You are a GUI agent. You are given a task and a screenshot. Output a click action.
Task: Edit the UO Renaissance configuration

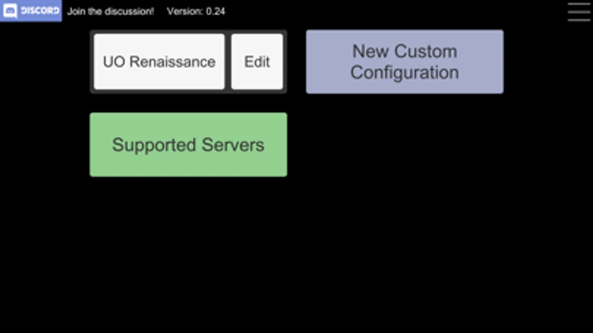(x=257, y=61)
